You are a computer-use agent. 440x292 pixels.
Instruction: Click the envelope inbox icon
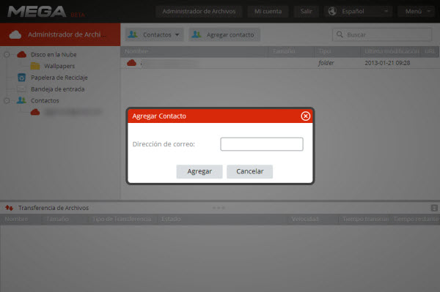click(x=21, y=89)
